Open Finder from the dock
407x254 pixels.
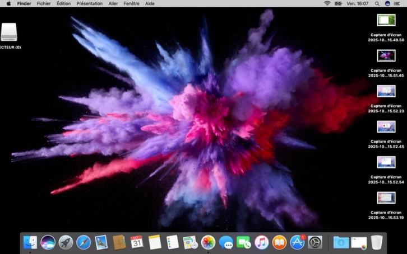(x=30, y=242)
